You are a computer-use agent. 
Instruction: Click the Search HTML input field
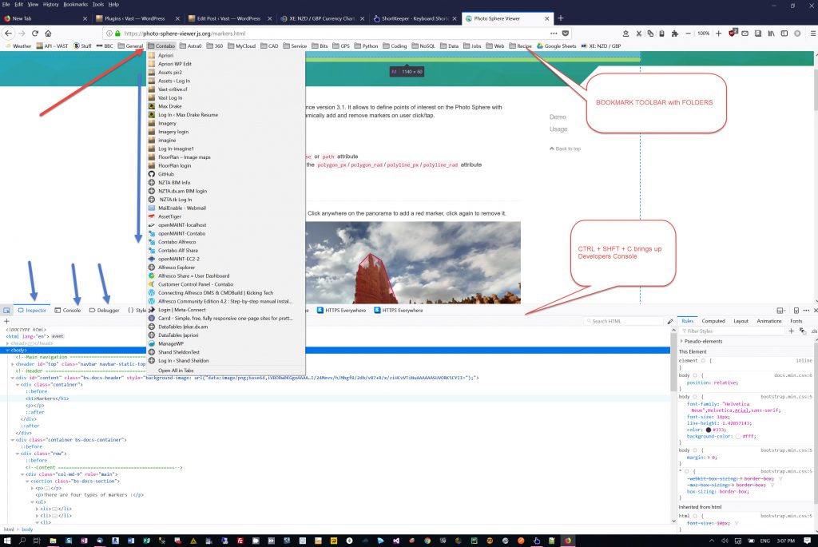click(x=625, y=321)
